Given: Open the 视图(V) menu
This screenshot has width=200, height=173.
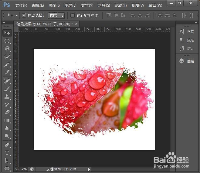Looking at the screenshot, I should 137,5.
